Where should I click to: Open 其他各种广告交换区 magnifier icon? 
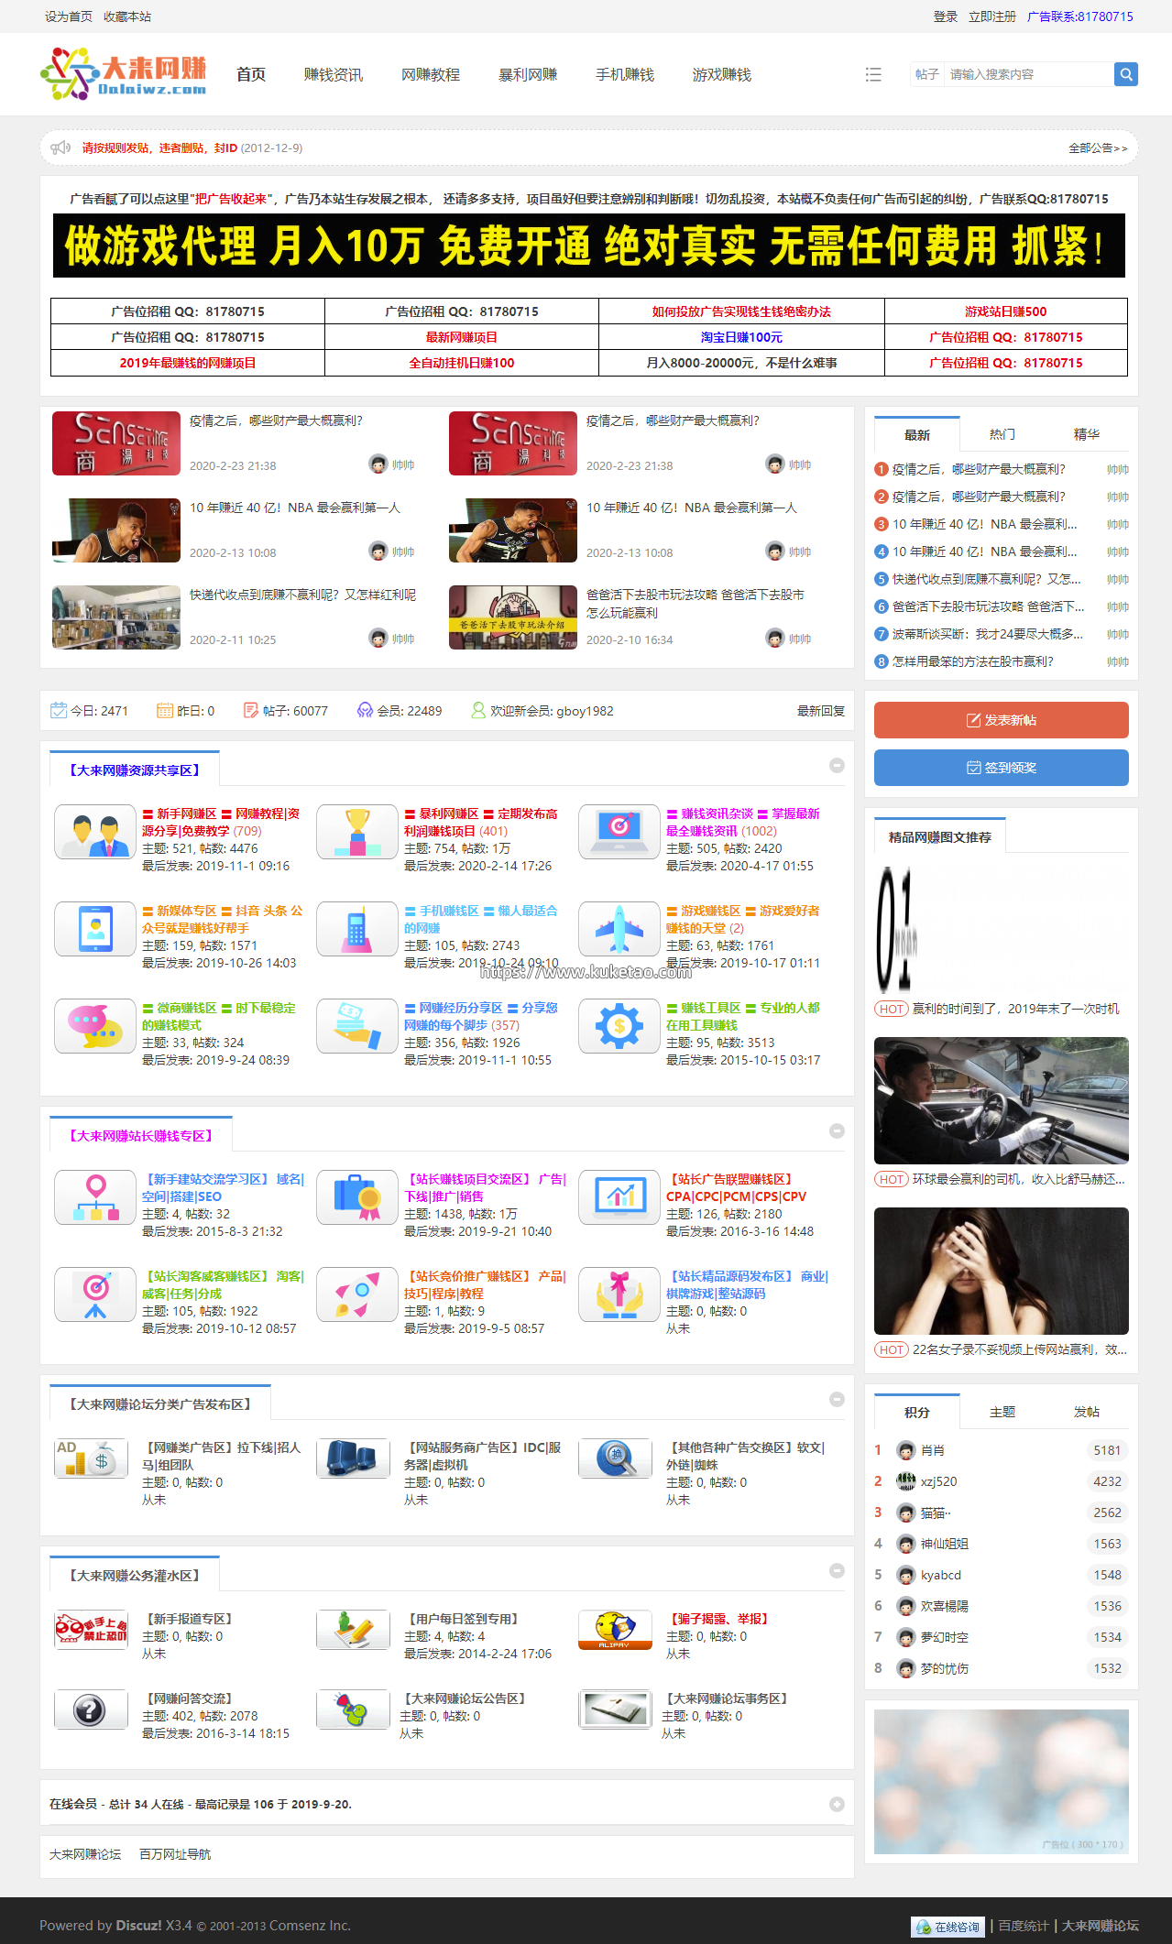(615, 1458)
